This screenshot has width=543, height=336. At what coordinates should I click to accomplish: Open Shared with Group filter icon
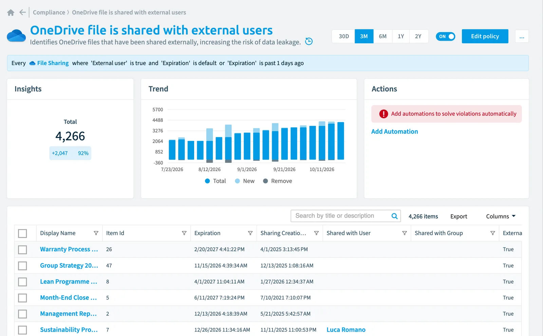493,233
